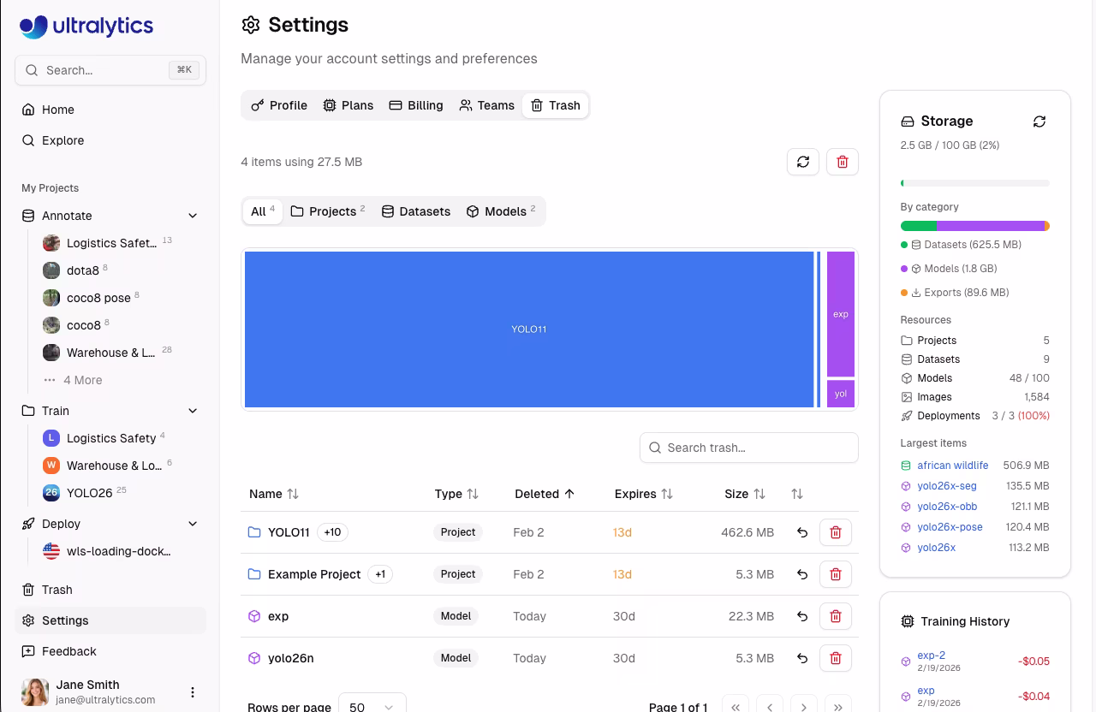Go to first page of results
Image resolution: width=1096 pixels, height=712 pixels.
736,707
